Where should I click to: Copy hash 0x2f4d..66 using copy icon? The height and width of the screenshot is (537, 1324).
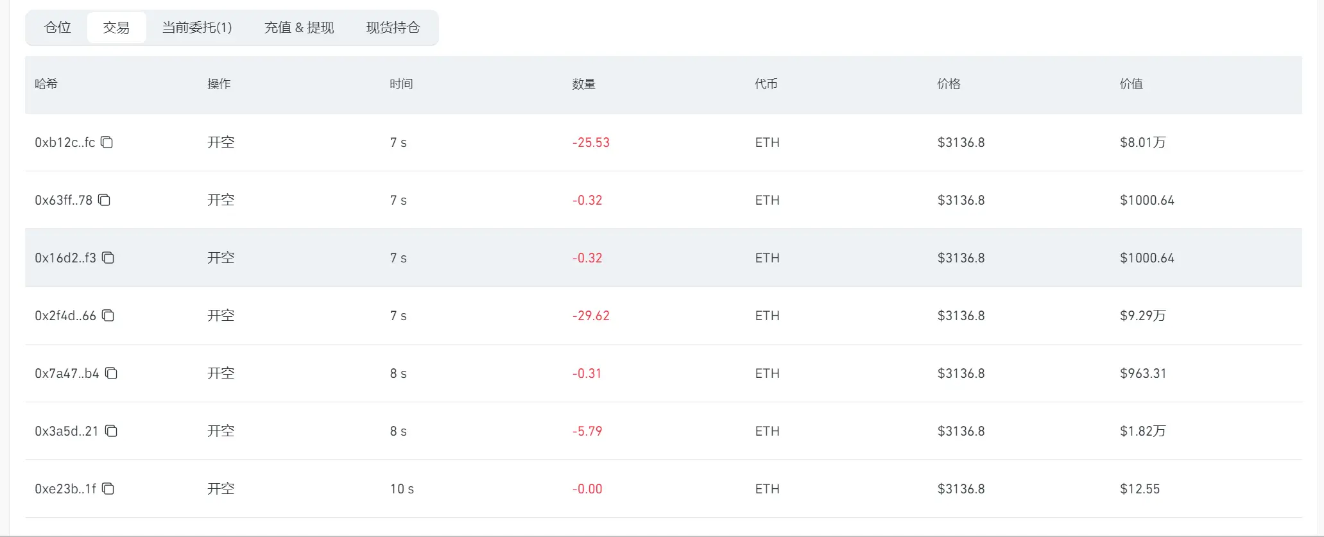pyautogui.click(x=108, y=316)
